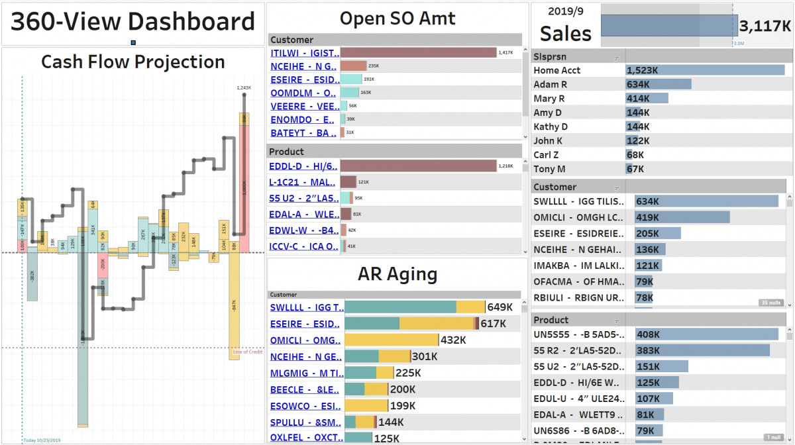Screen dimensions: 795x445
Task: Sort the Customer list using its sort icon
Action: point(616,189)
